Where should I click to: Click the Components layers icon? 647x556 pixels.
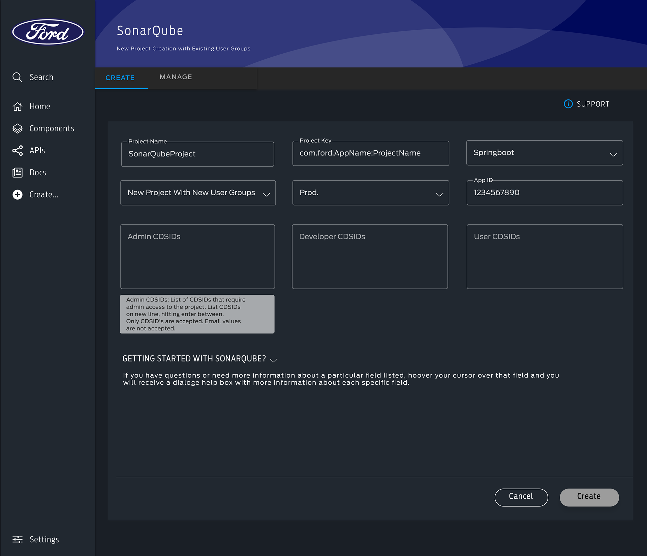(x=17, y=128)
